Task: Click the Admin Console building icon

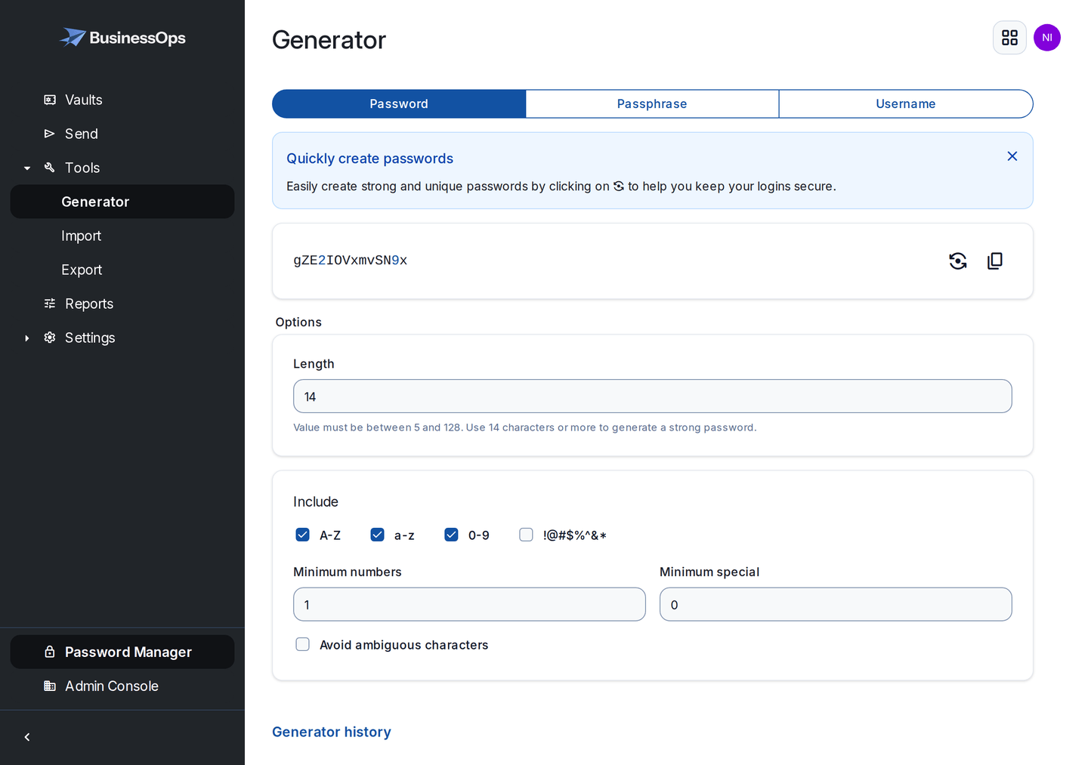Action: [x=50, y=686]
